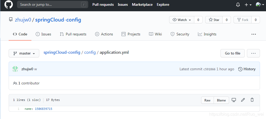
Task: Open file options ellipsis beside Go to file
Action: (x=253, y=53)
